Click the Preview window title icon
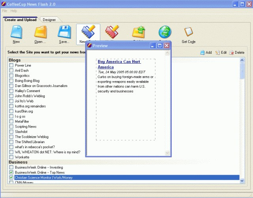 [89, 45]
